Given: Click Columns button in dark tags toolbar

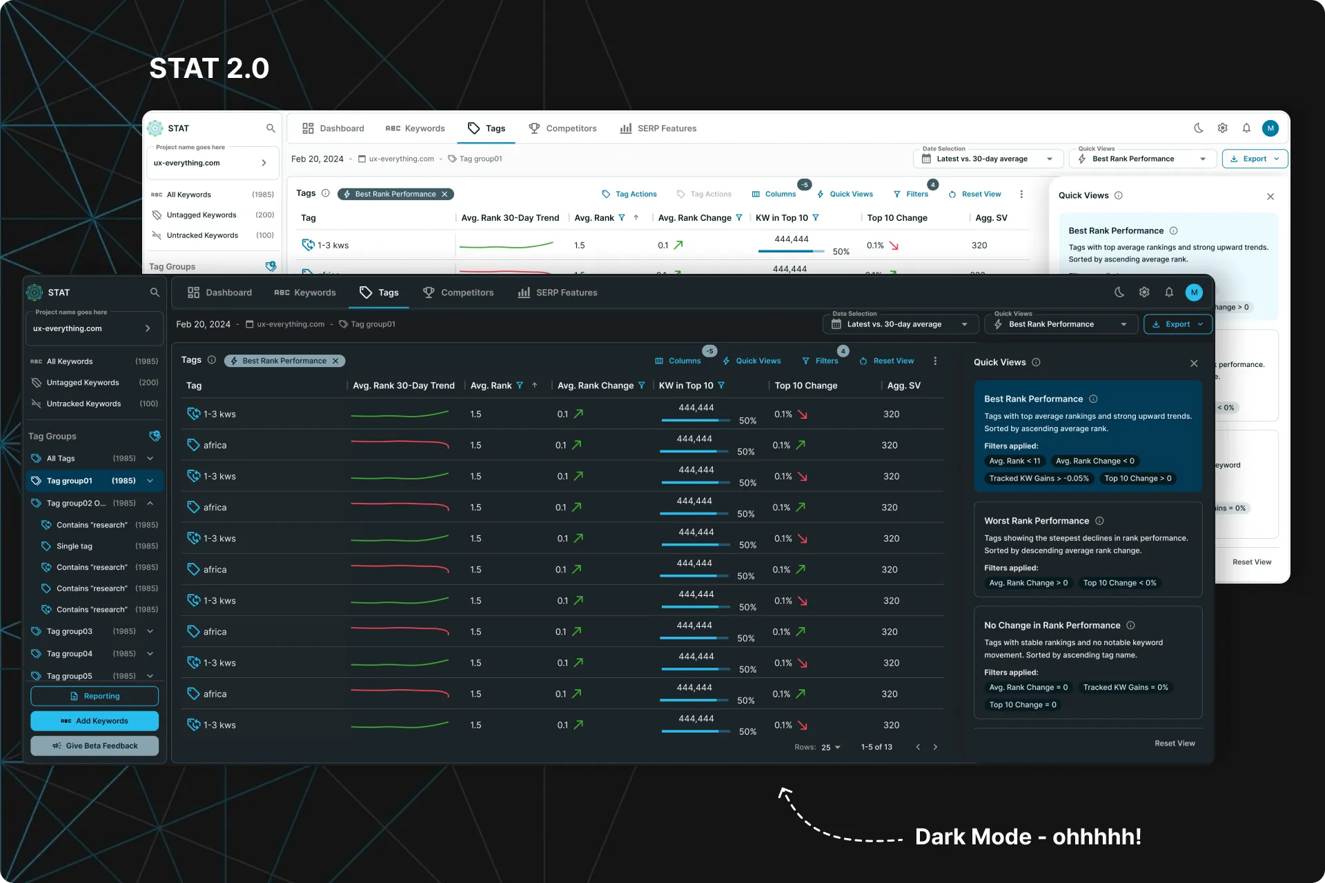Looking at the screenshot, I should click(678, 361).
